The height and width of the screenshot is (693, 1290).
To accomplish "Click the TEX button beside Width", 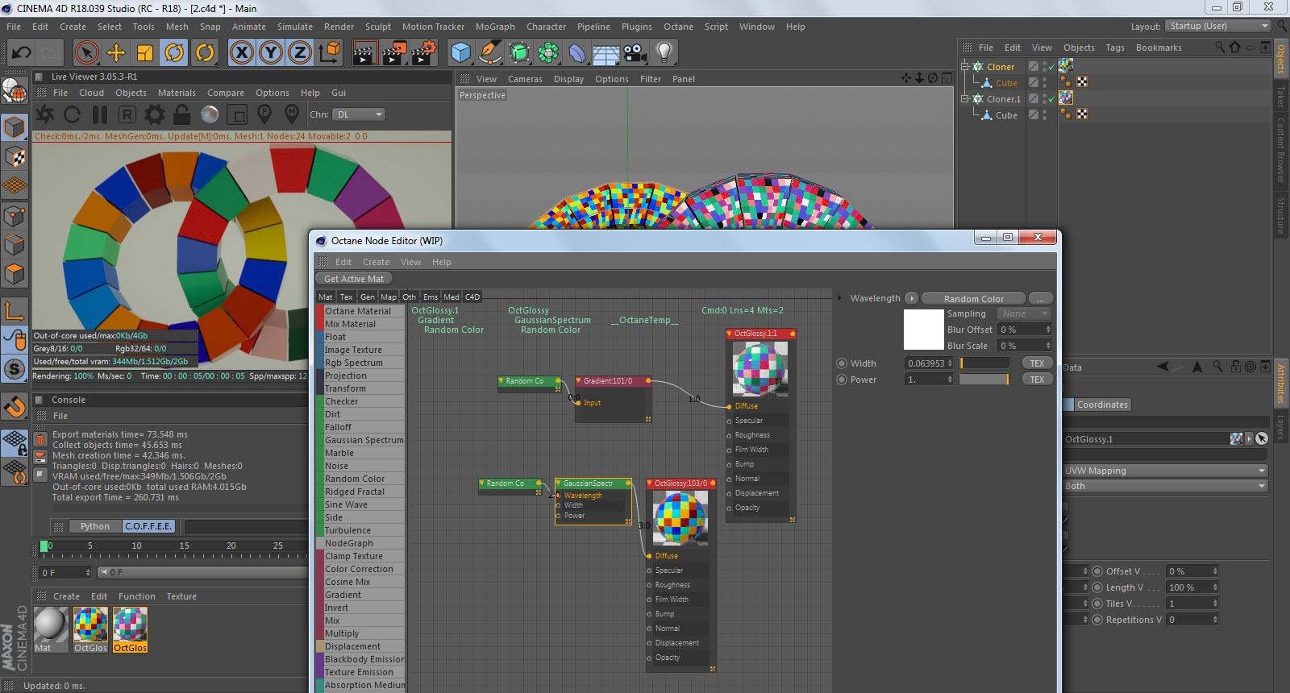I will point(1037,363).
